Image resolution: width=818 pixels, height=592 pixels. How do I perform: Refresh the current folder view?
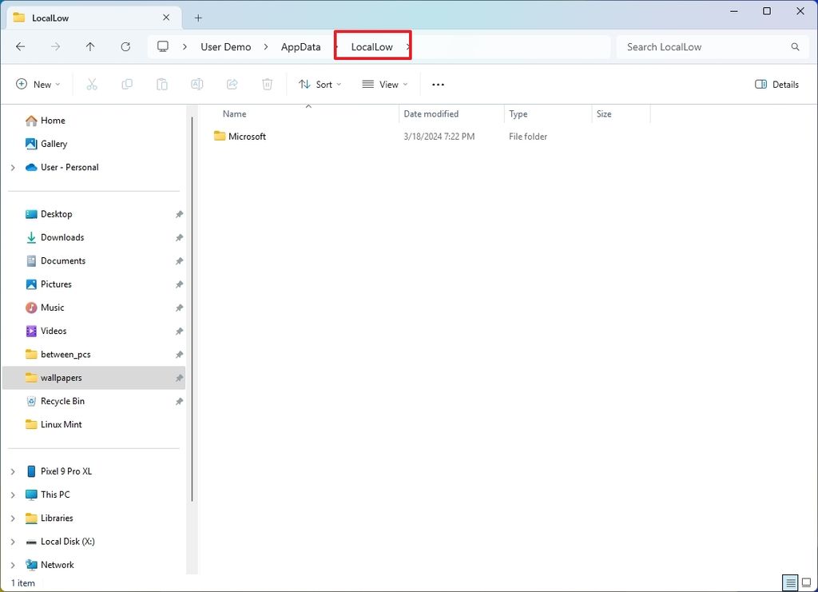point(125,46)
